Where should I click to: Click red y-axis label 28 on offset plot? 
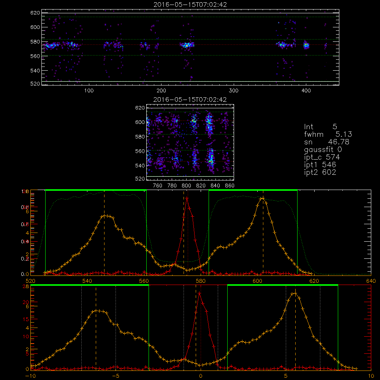click(x=26, y=286)
